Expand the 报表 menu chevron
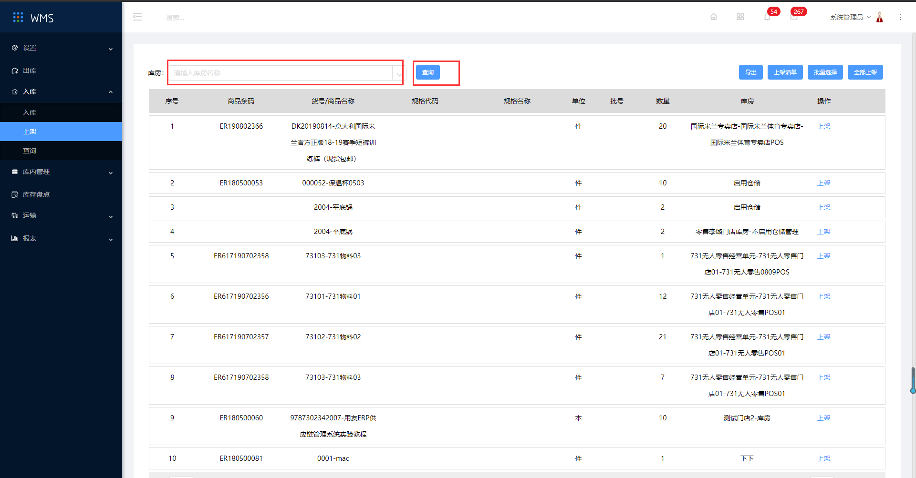This screenshot has width=916, height=478. (x=111, y=239)
